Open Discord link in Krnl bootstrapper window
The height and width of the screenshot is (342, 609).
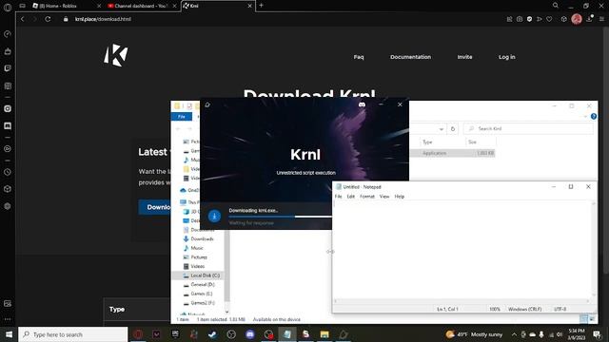[x=362, y=104]
